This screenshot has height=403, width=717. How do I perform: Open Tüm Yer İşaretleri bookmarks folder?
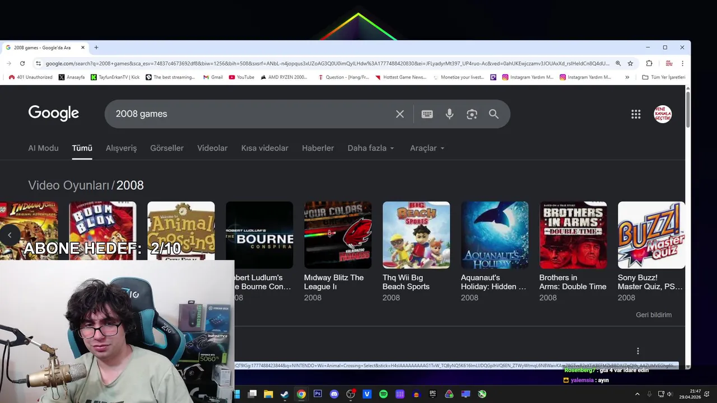663,77
